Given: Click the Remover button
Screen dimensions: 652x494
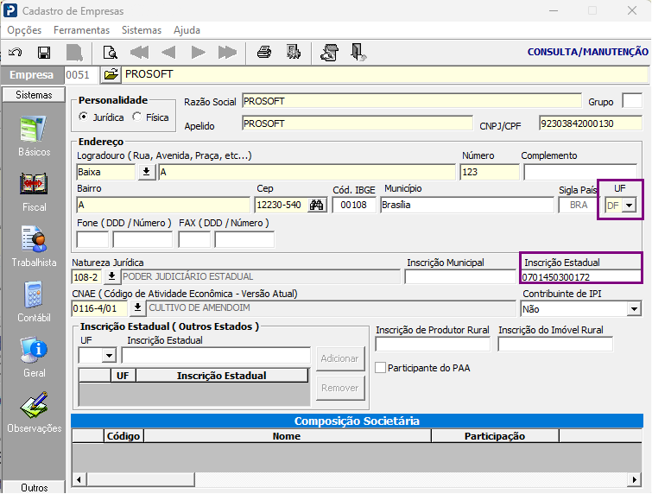Looking at the screenshot, I should click(x=339, y=388).
